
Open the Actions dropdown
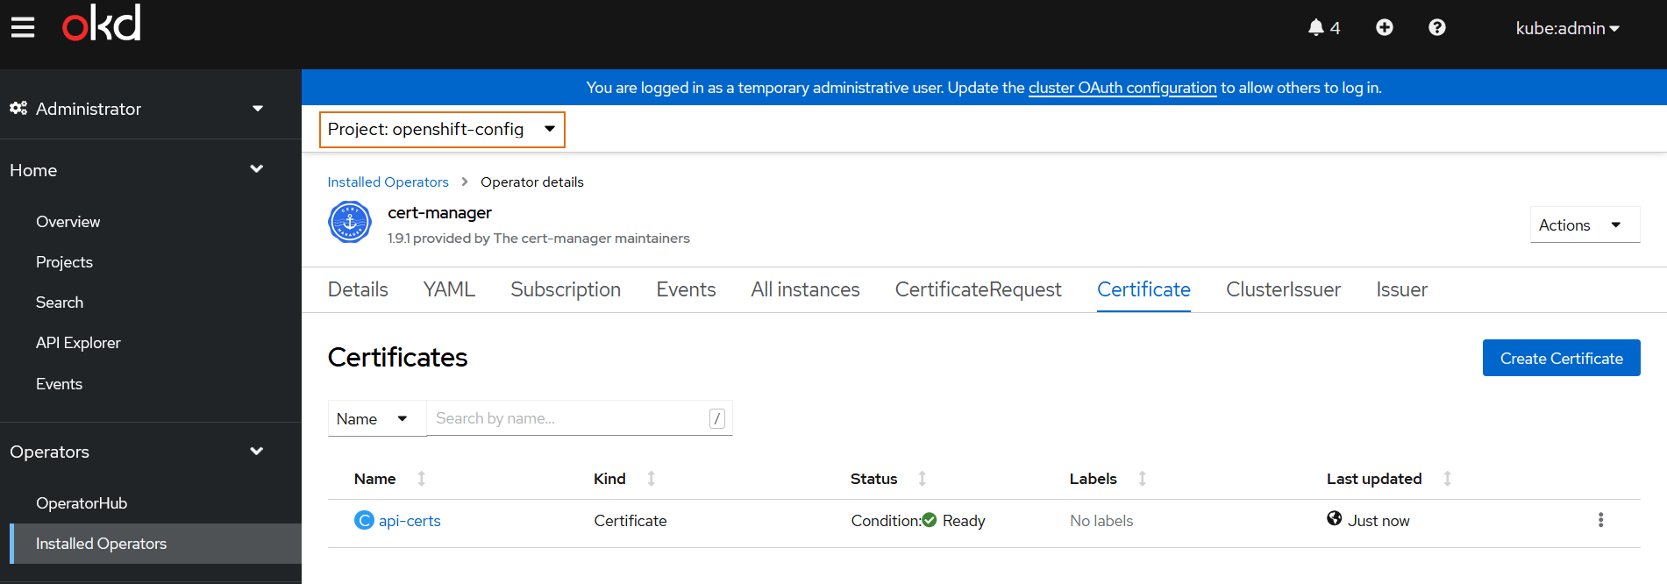tap(1585, 225)
